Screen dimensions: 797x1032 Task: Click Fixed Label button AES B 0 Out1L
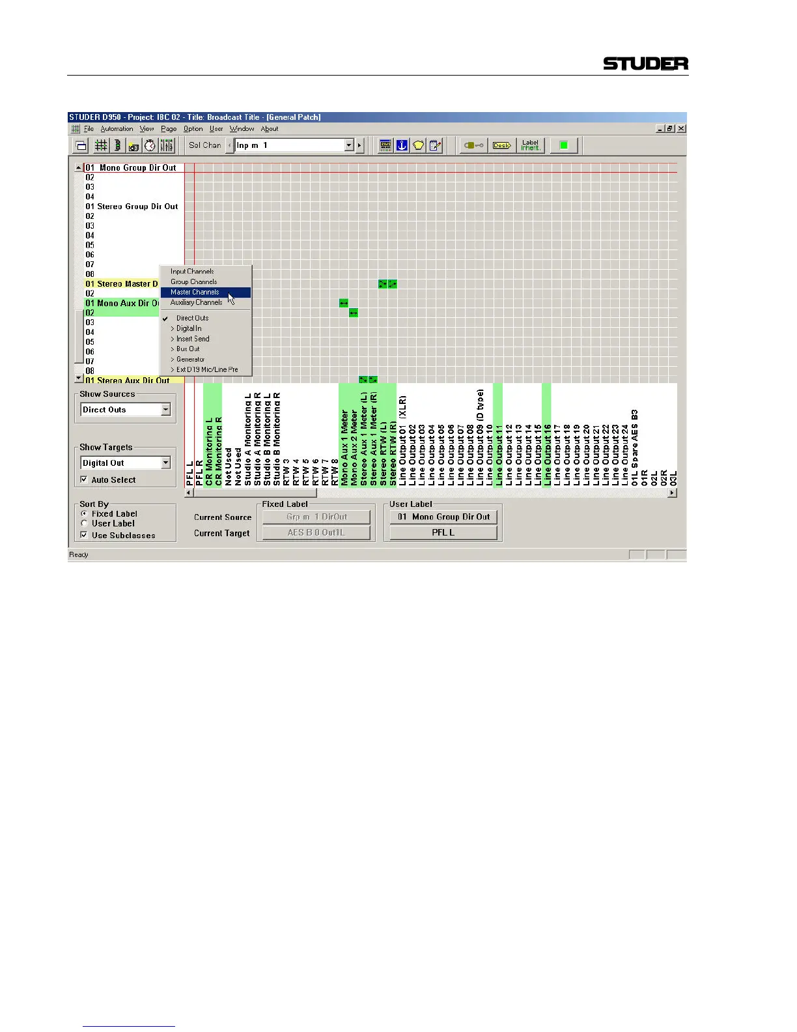pos(316,533)
